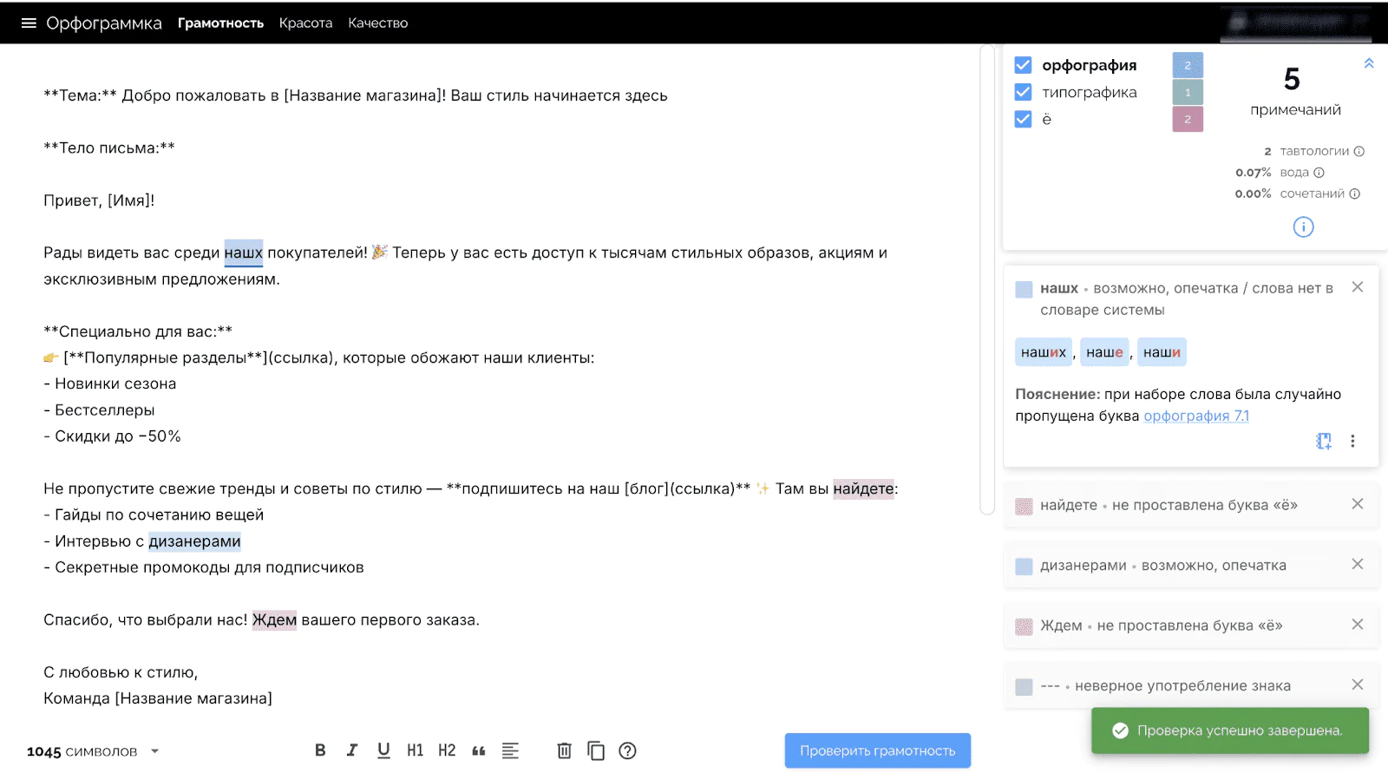This screenshot has width=1388, height=773.
Task: Click the Проверка успешно завершена notification
Action: point(1230,730)
